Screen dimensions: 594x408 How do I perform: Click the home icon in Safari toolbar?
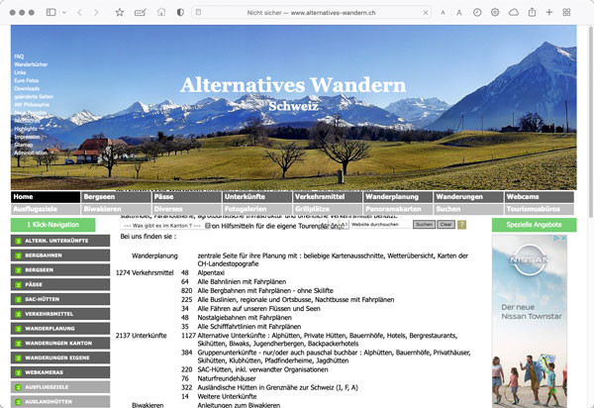(159, 12)
